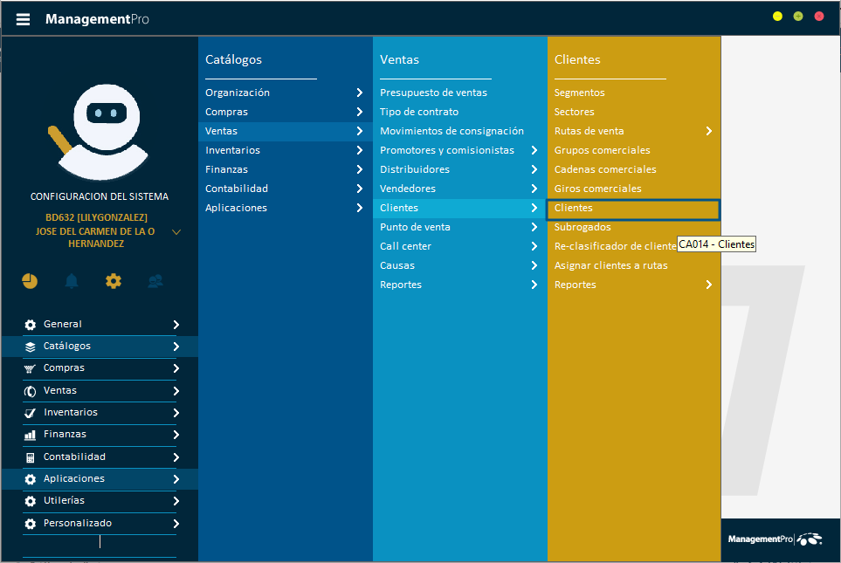Click the Utilerías gear icon
The image size is (841, 563).
pyautogui.click(x=31, y=501)
